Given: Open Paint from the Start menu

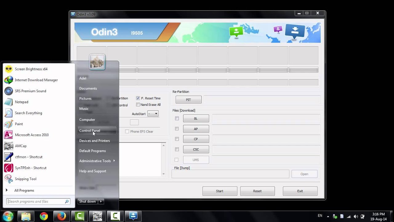Looking at the screenshot, I should (39, 124).
